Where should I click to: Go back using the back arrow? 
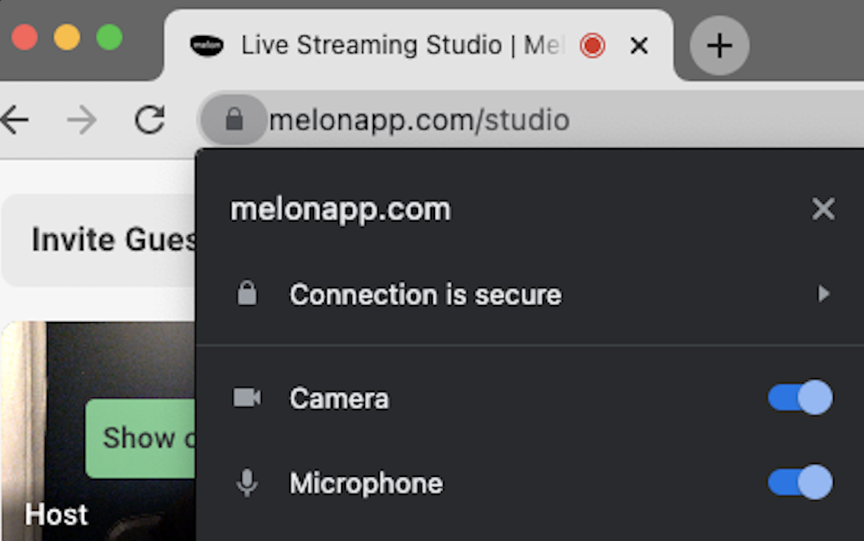15,119
